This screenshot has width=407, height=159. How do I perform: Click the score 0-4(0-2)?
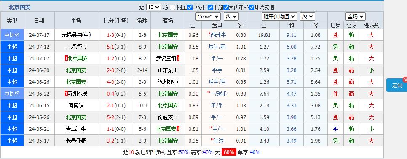coord(116,94)
